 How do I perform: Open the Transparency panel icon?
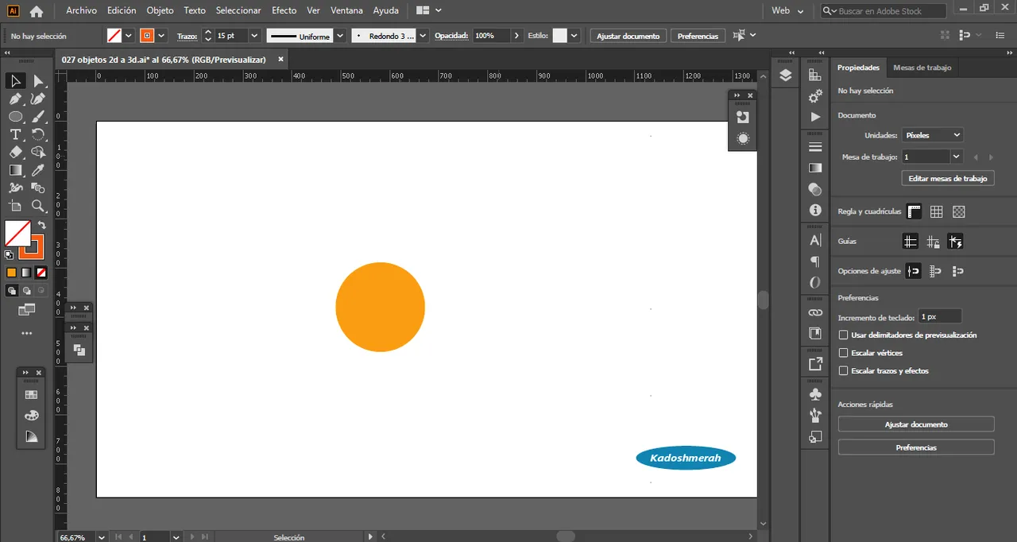[x=815, y=189]
